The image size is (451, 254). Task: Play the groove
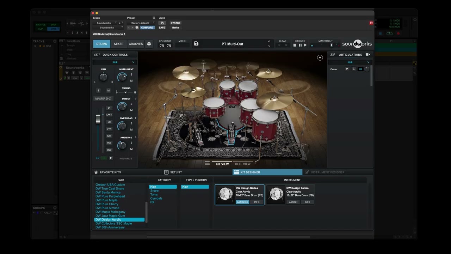click(305, 45)
